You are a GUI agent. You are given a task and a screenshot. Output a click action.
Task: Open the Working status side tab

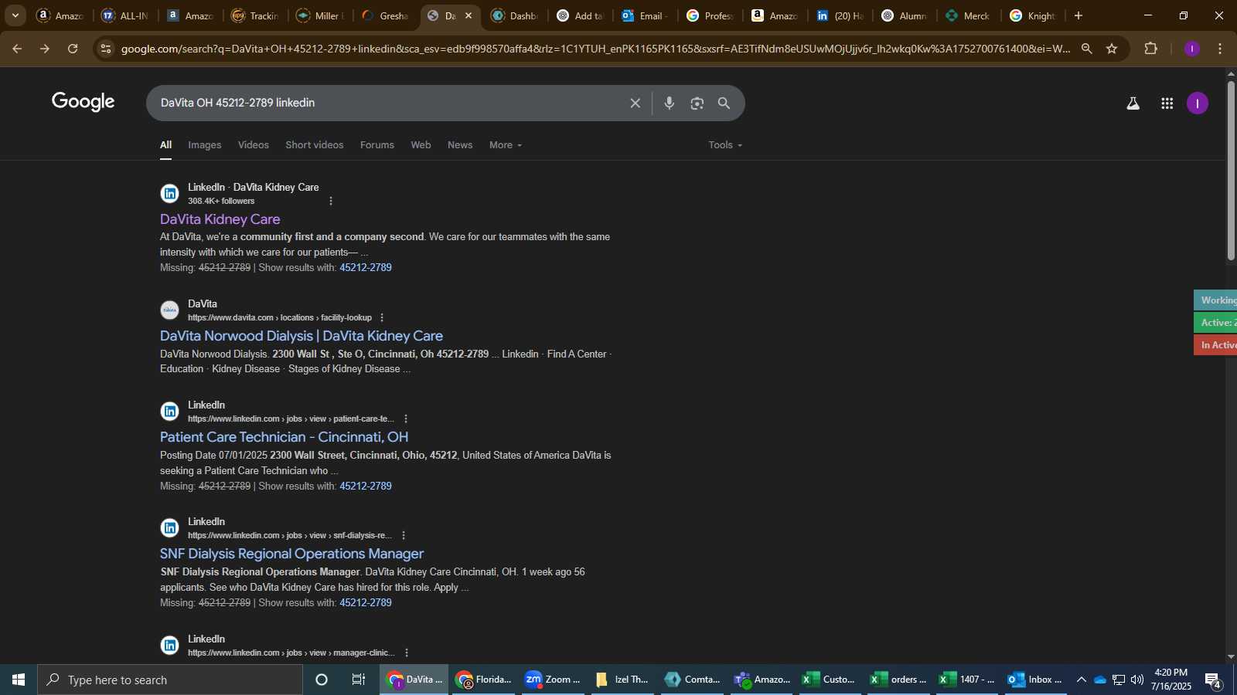pyautogui.click(x=1215, y=300)
